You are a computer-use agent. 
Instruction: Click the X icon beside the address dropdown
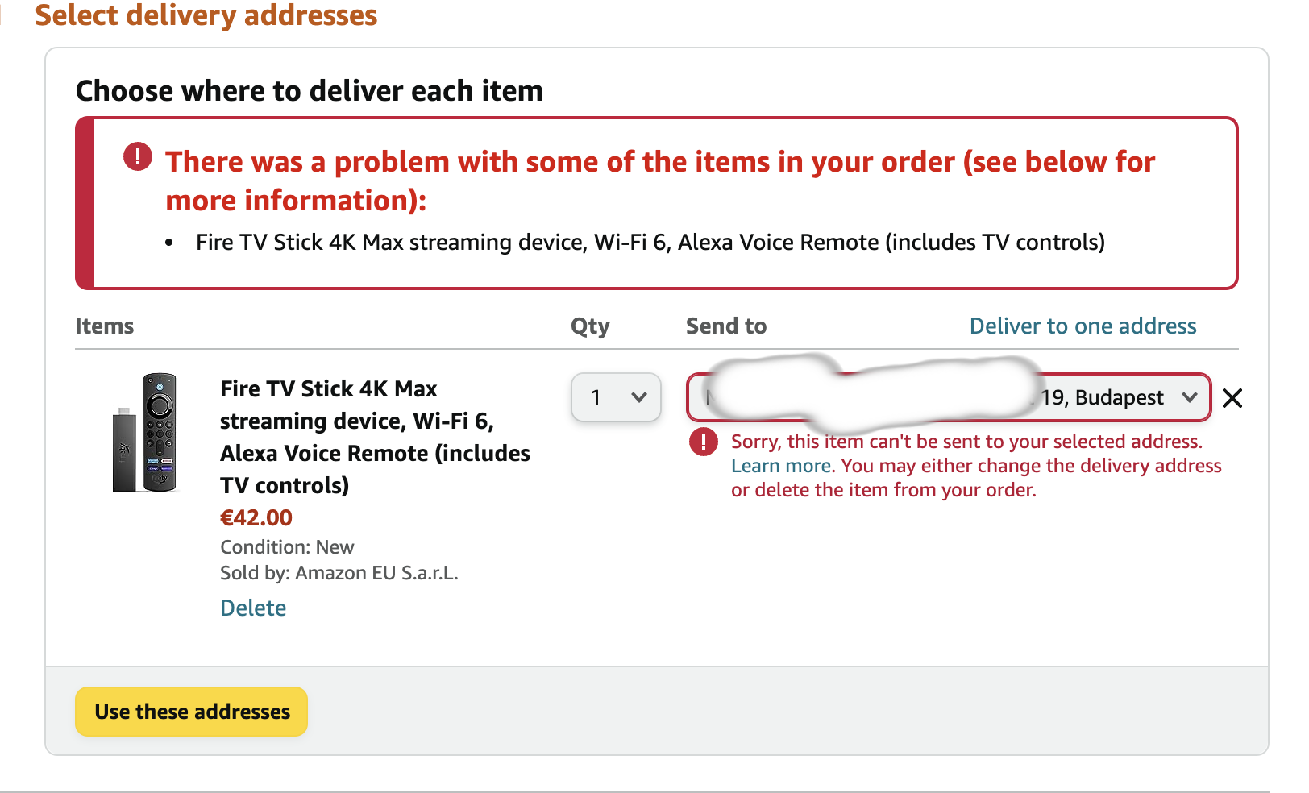point(1232,398)
